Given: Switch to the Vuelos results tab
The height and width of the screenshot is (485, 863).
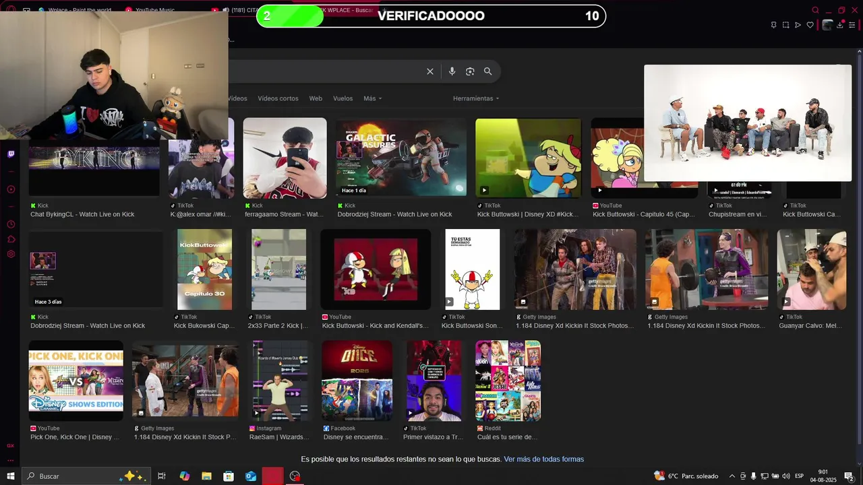Looking at the screenshot, I should click(343, 98).
